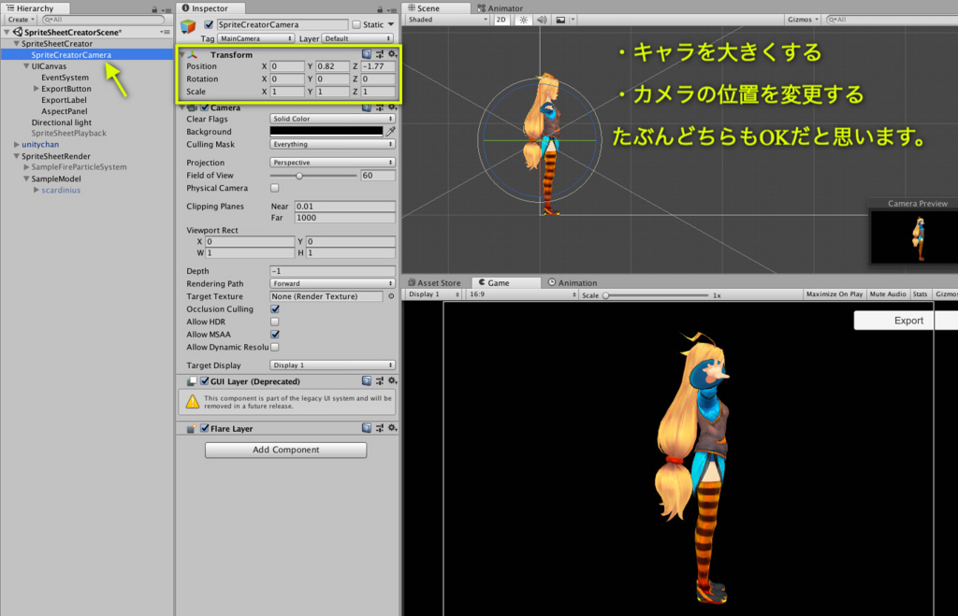
Task: Open the Layer Default dropdown
Action: [x=357, y=38]
